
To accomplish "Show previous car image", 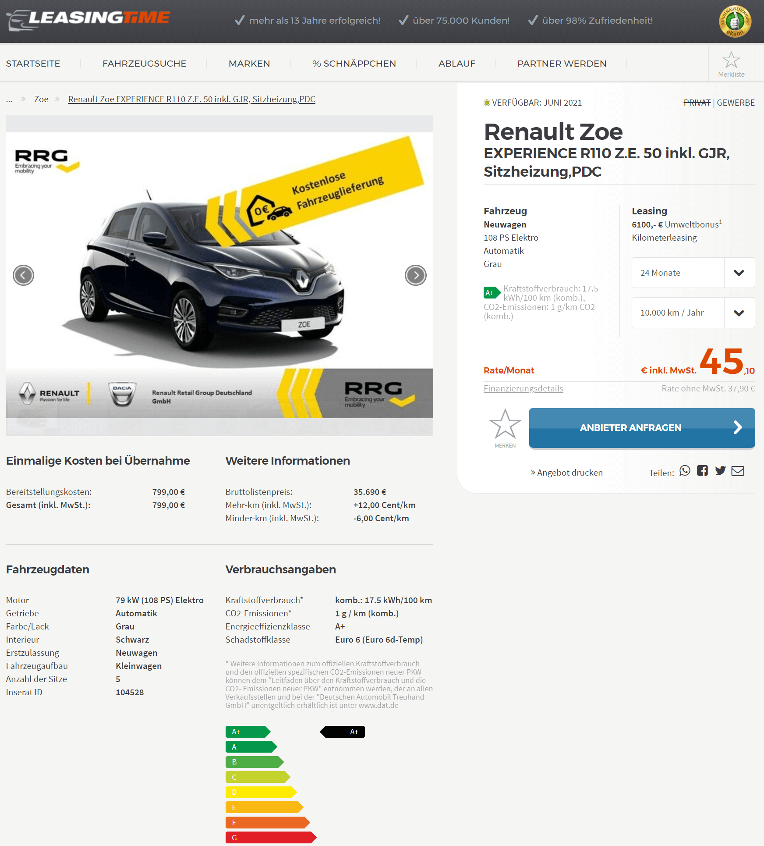I will 23,275.
